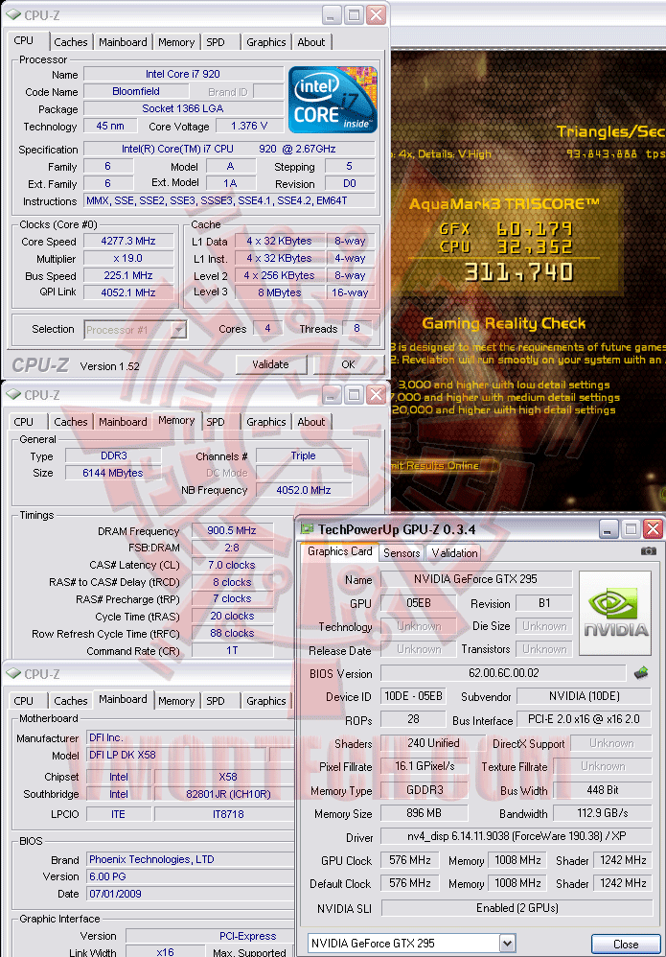Open Graphics tab in top CPU-Z window
Screen dimensions: 666x957
tap(265, 42)
